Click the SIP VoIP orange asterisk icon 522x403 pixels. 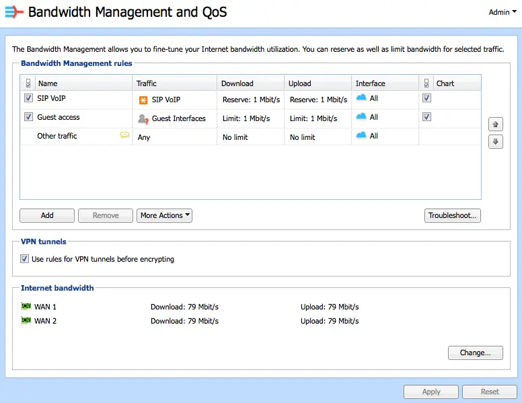click(x=143, y=100)
